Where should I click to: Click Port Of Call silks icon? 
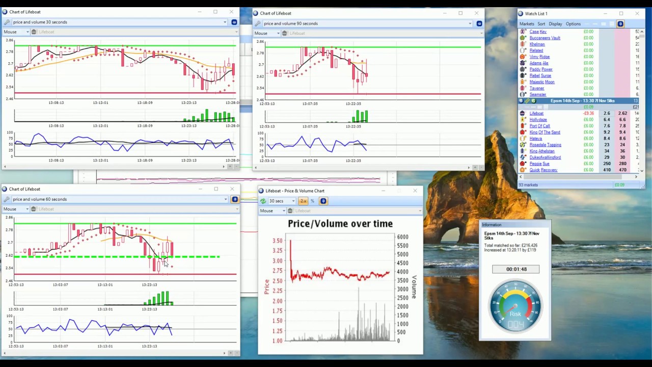(523, 126)
